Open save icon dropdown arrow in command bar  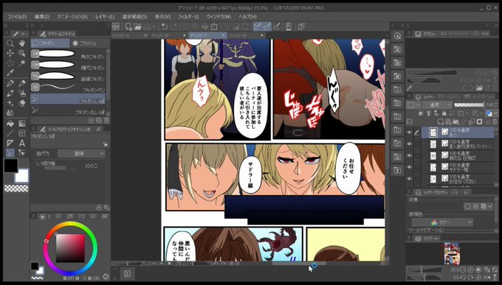click(x=154, y=27)
